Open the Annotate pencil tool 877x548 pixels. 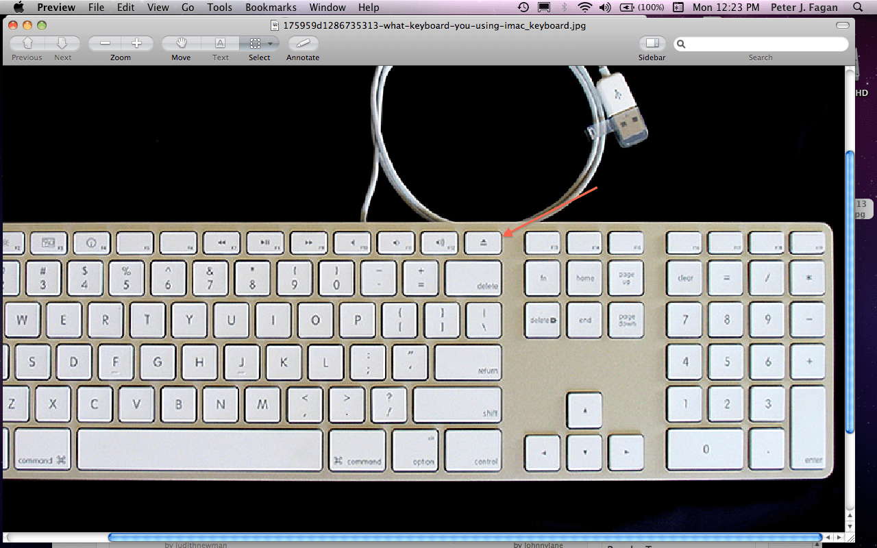click(x=302, y=43)
